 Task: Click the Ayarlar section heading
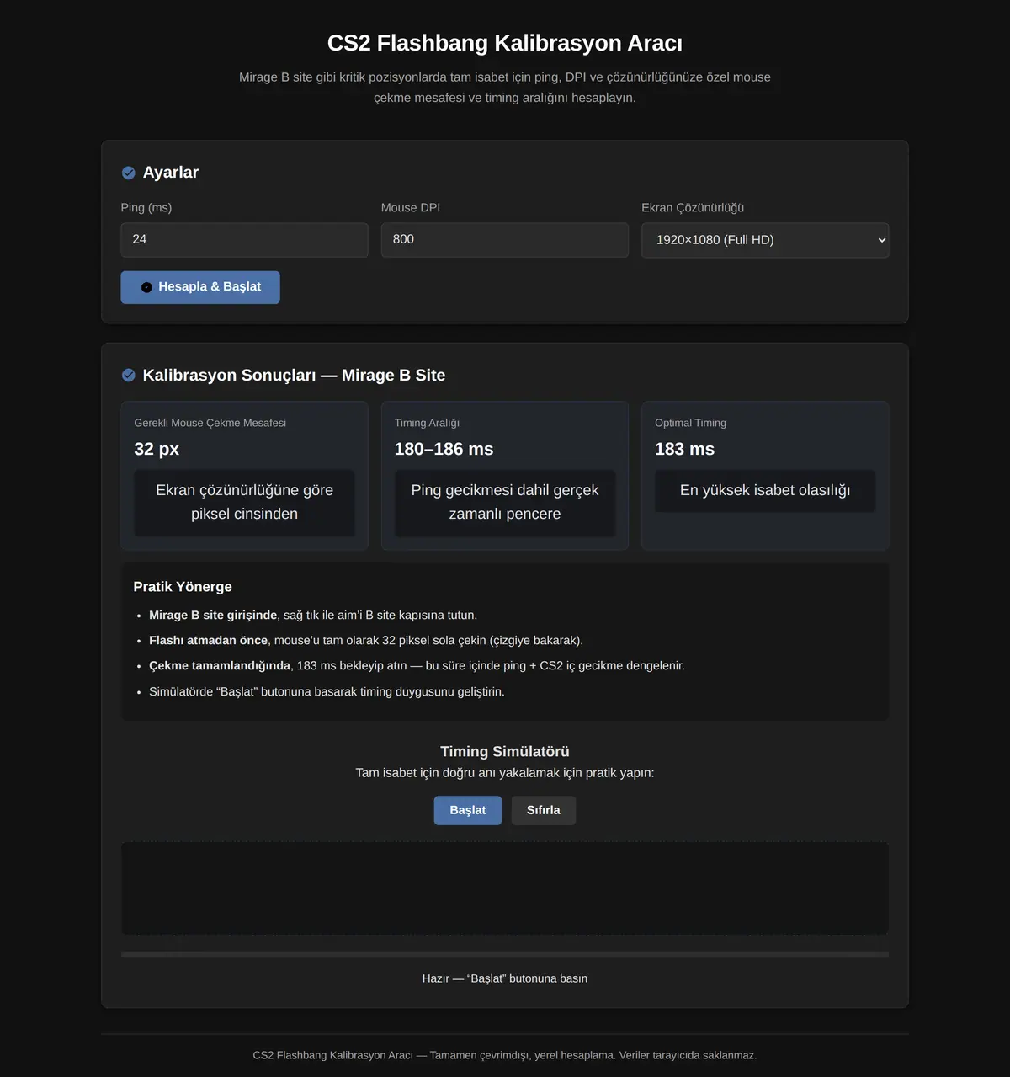[x=171, y=173]
